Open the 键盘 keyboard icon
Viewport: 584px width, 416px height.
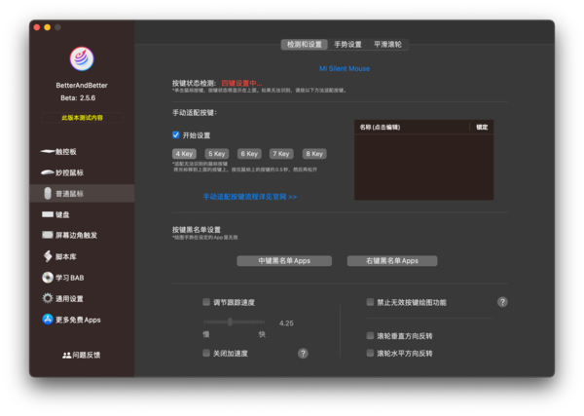coord(48,214)
